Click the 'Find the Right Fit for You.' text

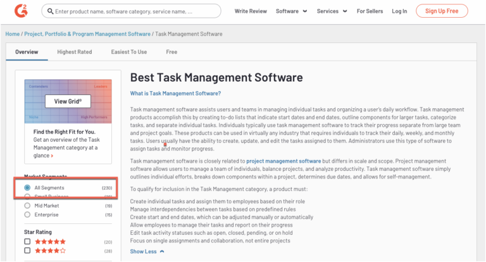(65, 132)
